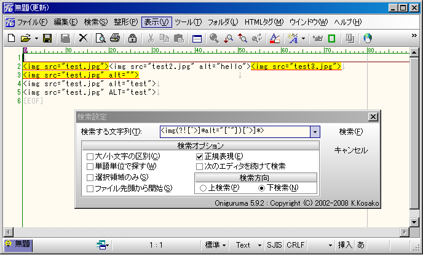Save the file with the floppy disk icon
Image resolution: width=423 pixels, height=255 pixels.
[x=47, y=38]
